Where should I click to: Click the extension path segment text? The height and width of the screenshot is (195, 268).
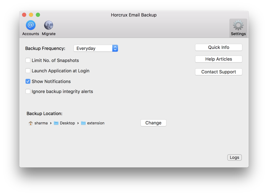click(96, 123)
